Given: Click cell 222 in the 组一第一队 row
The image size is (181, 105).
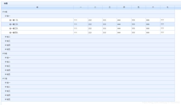Looking at the screenshot, I should (x=95, y=20).
